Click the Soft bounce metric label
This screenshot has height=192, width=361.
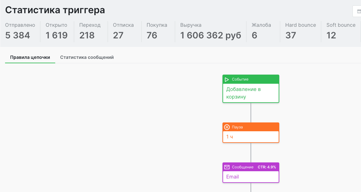(341, 25)
